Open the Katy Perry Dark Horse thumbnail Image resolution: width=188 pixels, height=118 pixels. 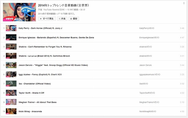11,28
